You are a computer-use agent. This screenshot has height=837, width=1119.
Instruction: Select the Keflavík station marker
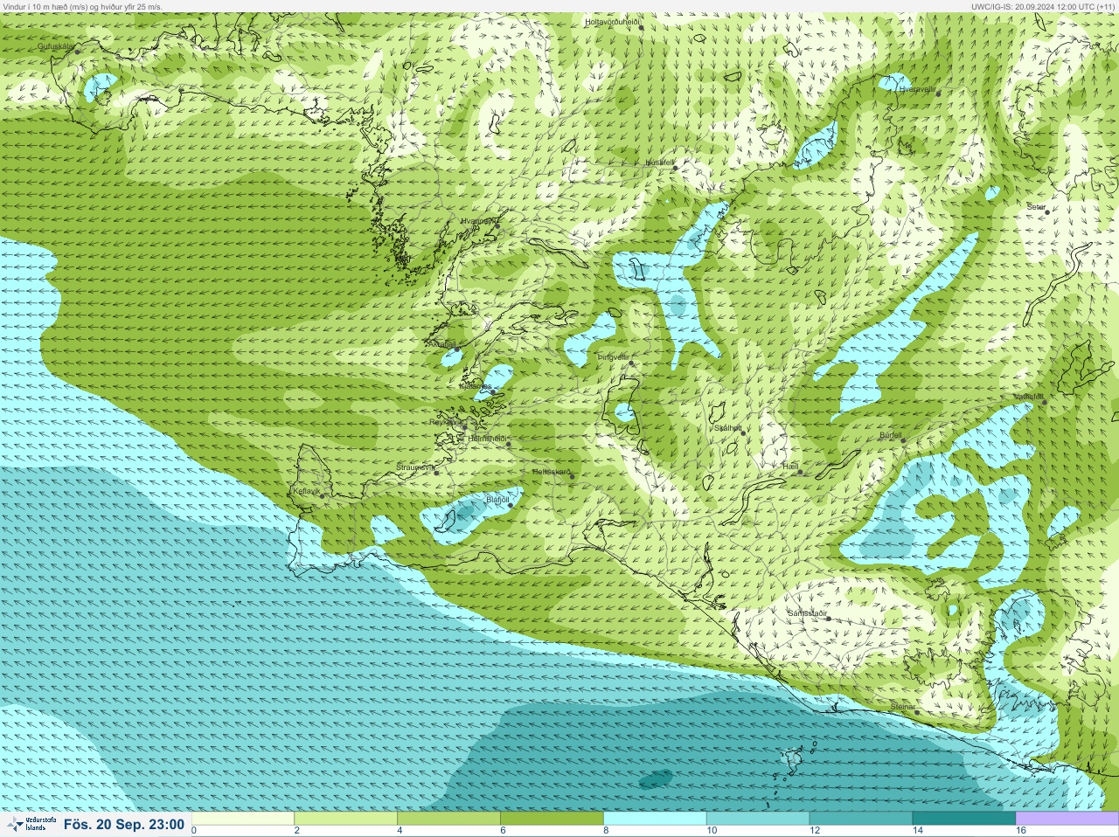pyautogui.click(x=322, y=496)
